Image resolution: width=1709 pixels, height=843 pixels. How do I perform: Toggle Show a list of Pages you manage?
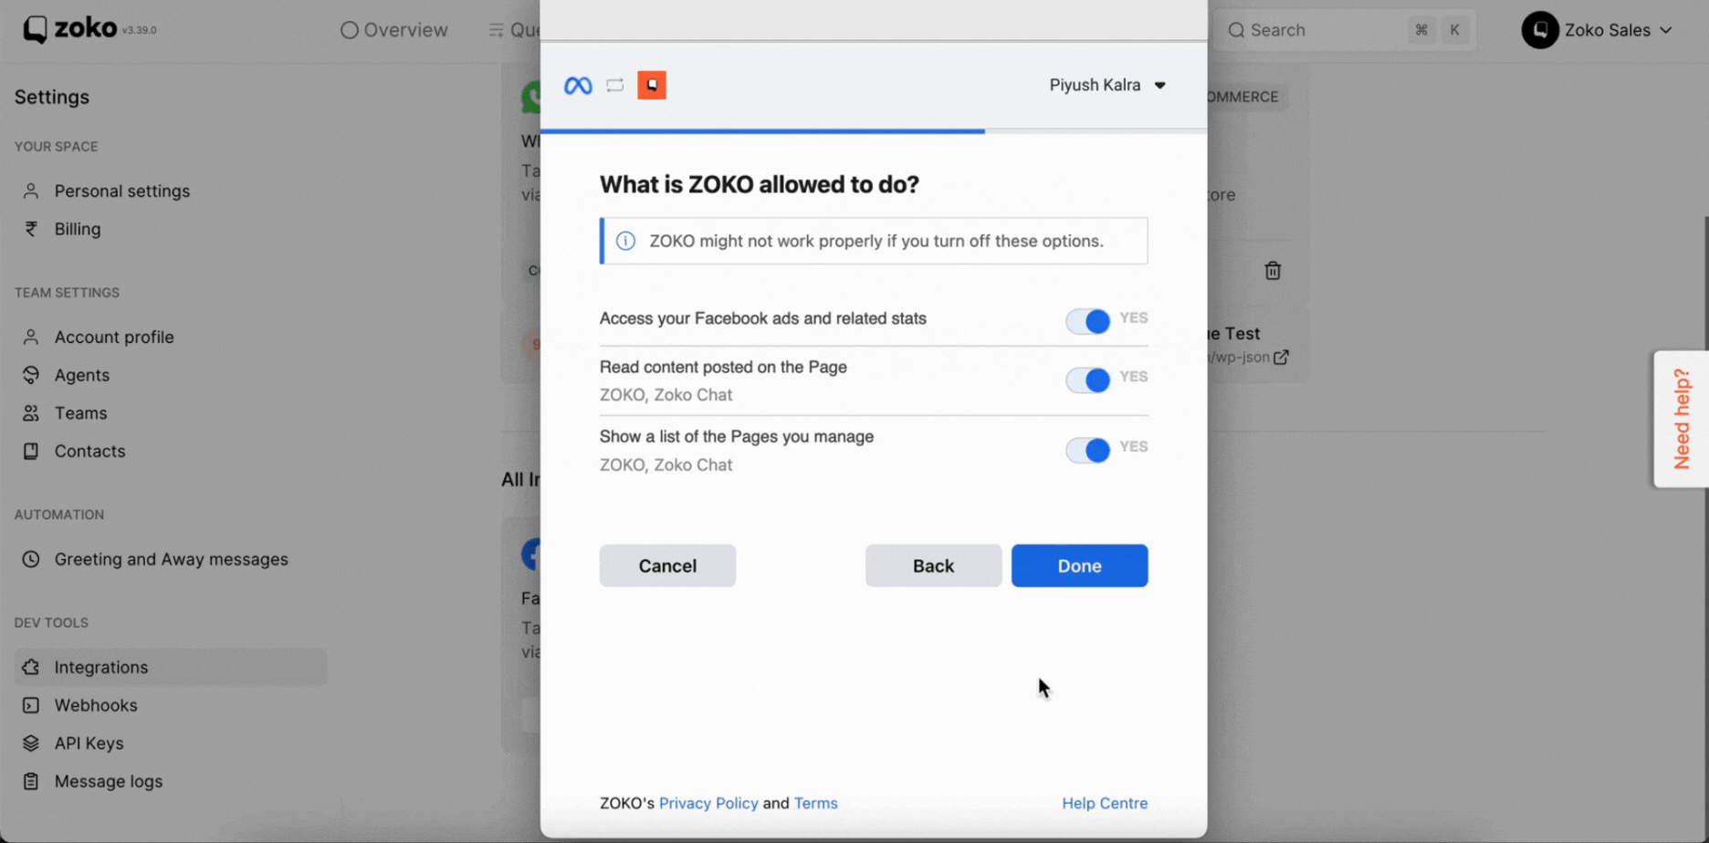point(1087,450)
